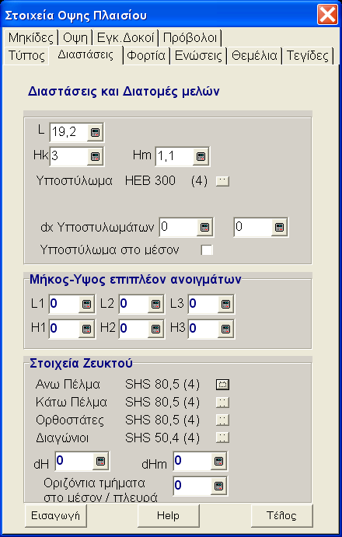
Task: Switch to the Οψη tab
Action: click(75, 37)
